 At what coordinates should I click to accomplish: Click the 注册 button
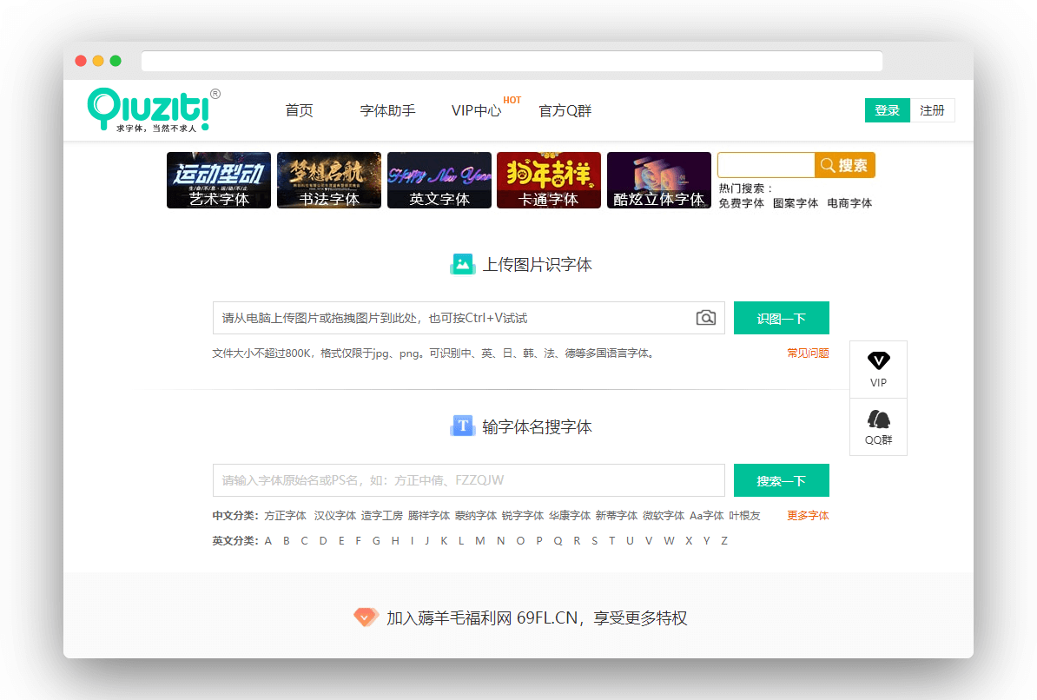932,110
